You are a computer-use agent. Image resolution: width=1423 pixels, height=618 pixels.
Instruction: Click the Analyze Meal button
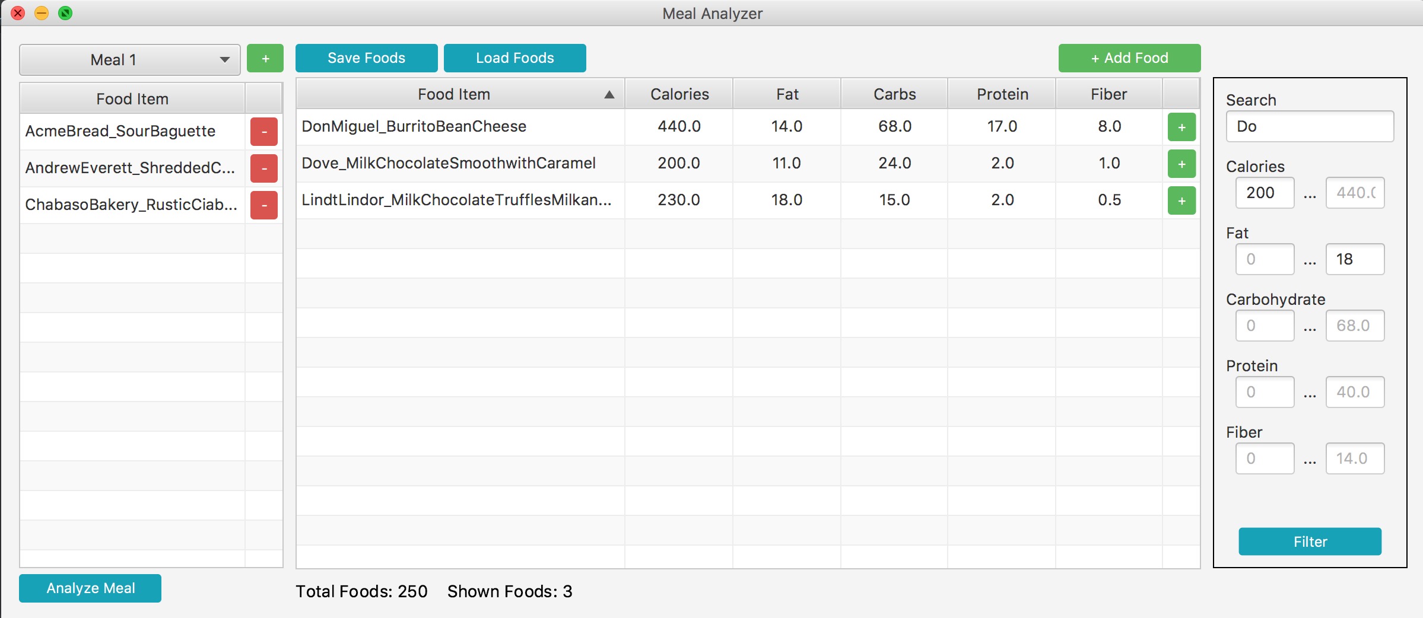tap(90, 588)
